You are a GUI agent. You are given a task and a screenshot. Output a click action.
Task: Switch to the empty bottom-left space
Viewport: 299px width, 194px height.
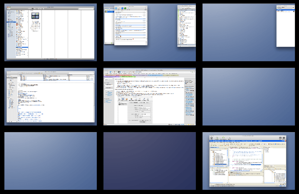[x=50, y=161]
